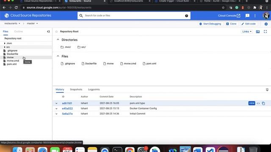The width and height of the screenshot is (271, 152).
Task: Open the restaurants repository dropdown
Action: [x=12, y=24]
